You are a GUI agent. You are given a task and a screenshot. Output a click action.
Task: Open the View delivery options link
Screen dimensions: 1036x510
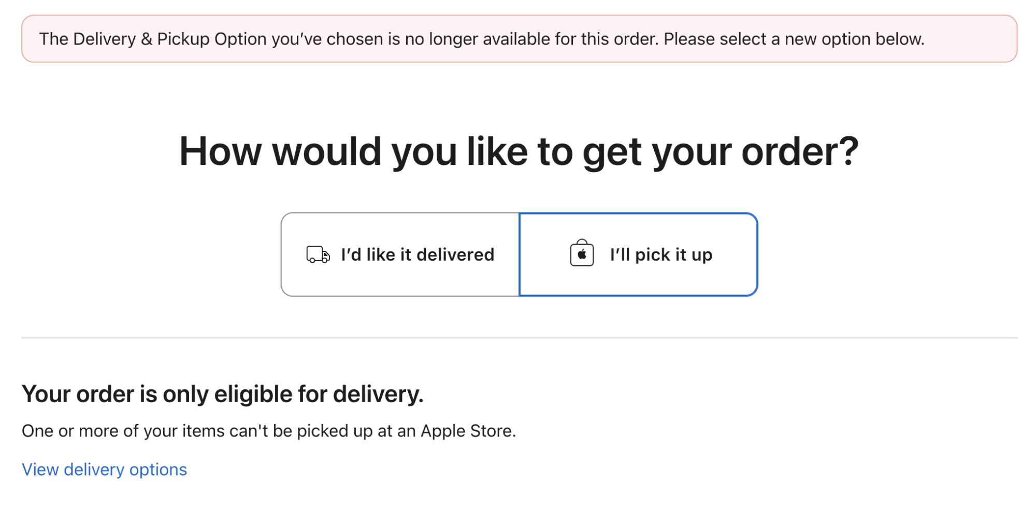click(x=104, y=470)
